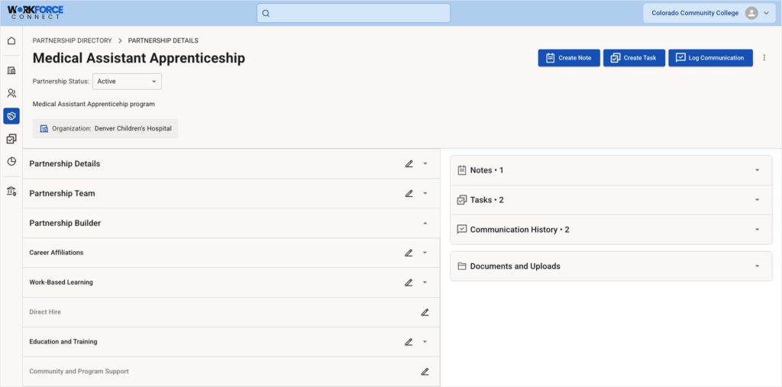Screen dimensions: 782x387
Task: Open the Partnership Status dropdown
Action: click(x=127, y=82)
